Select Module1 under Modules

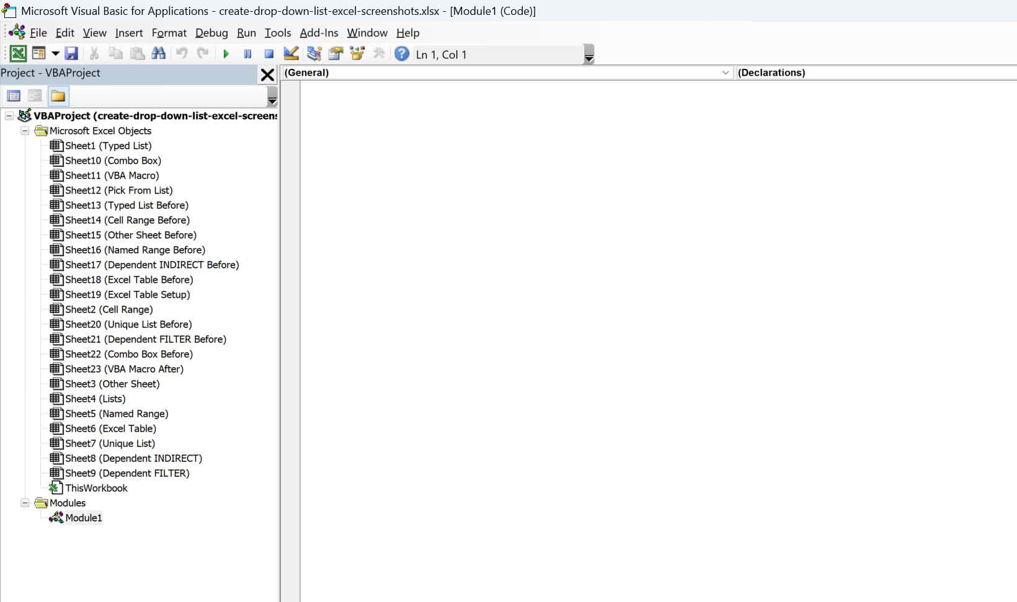[x=76, y=518]
